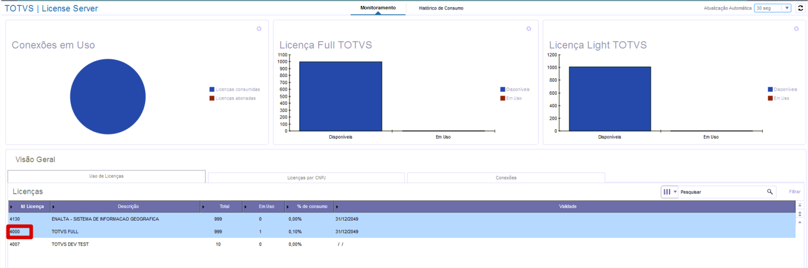Open settings gear of Licença Light TOTVS panel
Screen dimensions: 808x268
797,28
